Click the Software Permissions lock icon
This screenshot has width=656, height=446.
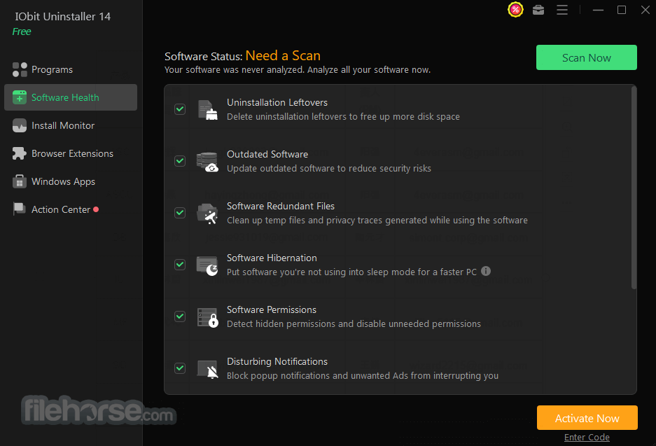click(x=208, y=318)
